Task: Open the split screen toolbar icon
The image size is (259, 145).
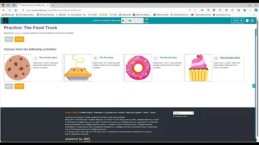Action: (x=227, y=10)
